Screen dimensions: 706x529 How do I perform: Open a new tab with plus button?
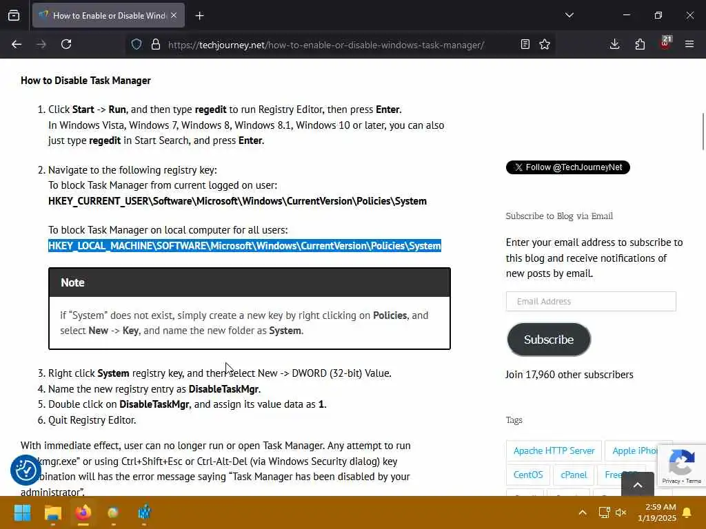click(199, 16)
